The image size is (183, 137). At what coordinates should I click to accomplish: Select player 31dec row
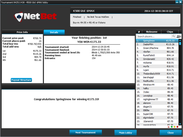point(157,92)
